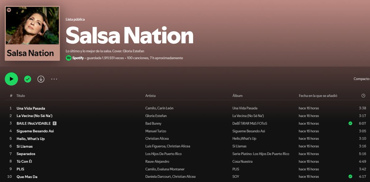The image size is (370, 182).
Task: Open artist Bad Bunny
Action: (x=153, y=123)
